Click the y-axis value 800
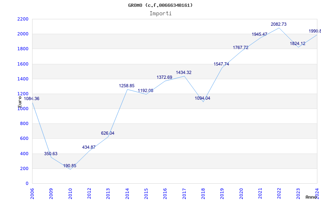Screen dimensions: 321x201 (24, 124)
